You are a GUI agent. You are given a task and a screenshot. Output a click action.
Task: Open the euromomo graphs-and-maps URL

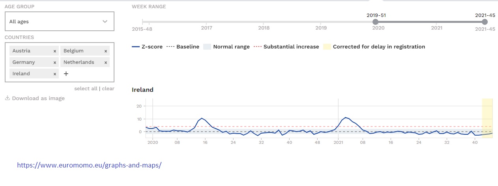point(89,165)
